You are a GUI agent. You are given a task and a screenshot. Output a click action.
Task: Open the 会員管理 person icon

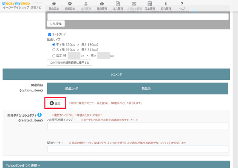(86, 4)
